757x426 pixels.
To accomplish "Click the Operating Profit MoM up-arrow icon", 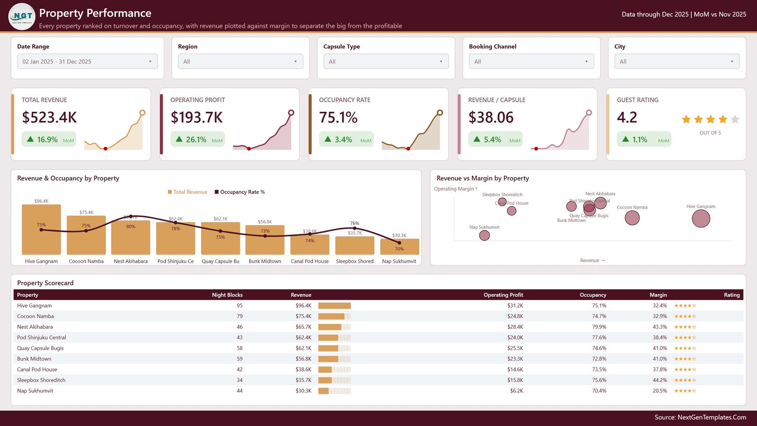I will coord(179,139).
